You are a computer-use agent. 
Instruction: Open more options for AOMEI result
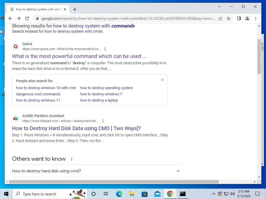pyautogui.click(x=103, y=121)
